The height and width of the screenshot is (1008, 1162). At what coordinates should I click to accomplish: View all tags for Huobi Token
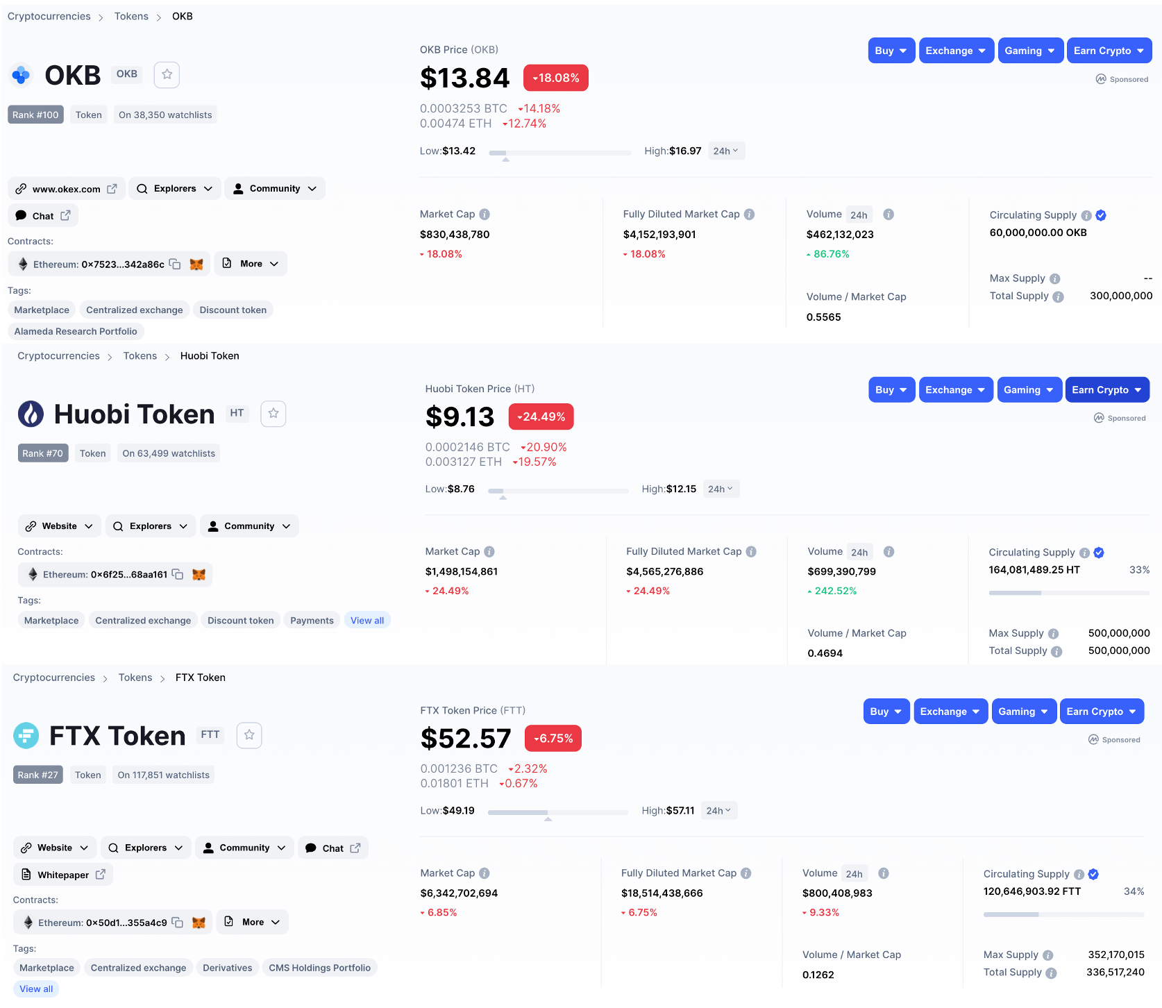coord(367,620)
